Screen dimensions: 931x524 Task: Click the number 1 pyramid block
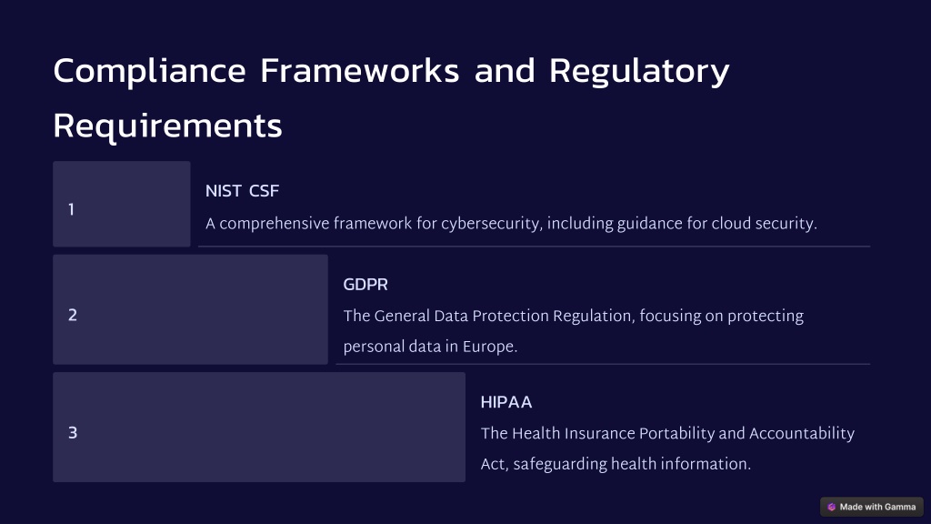pyautogui.click(x=122, y=204)
